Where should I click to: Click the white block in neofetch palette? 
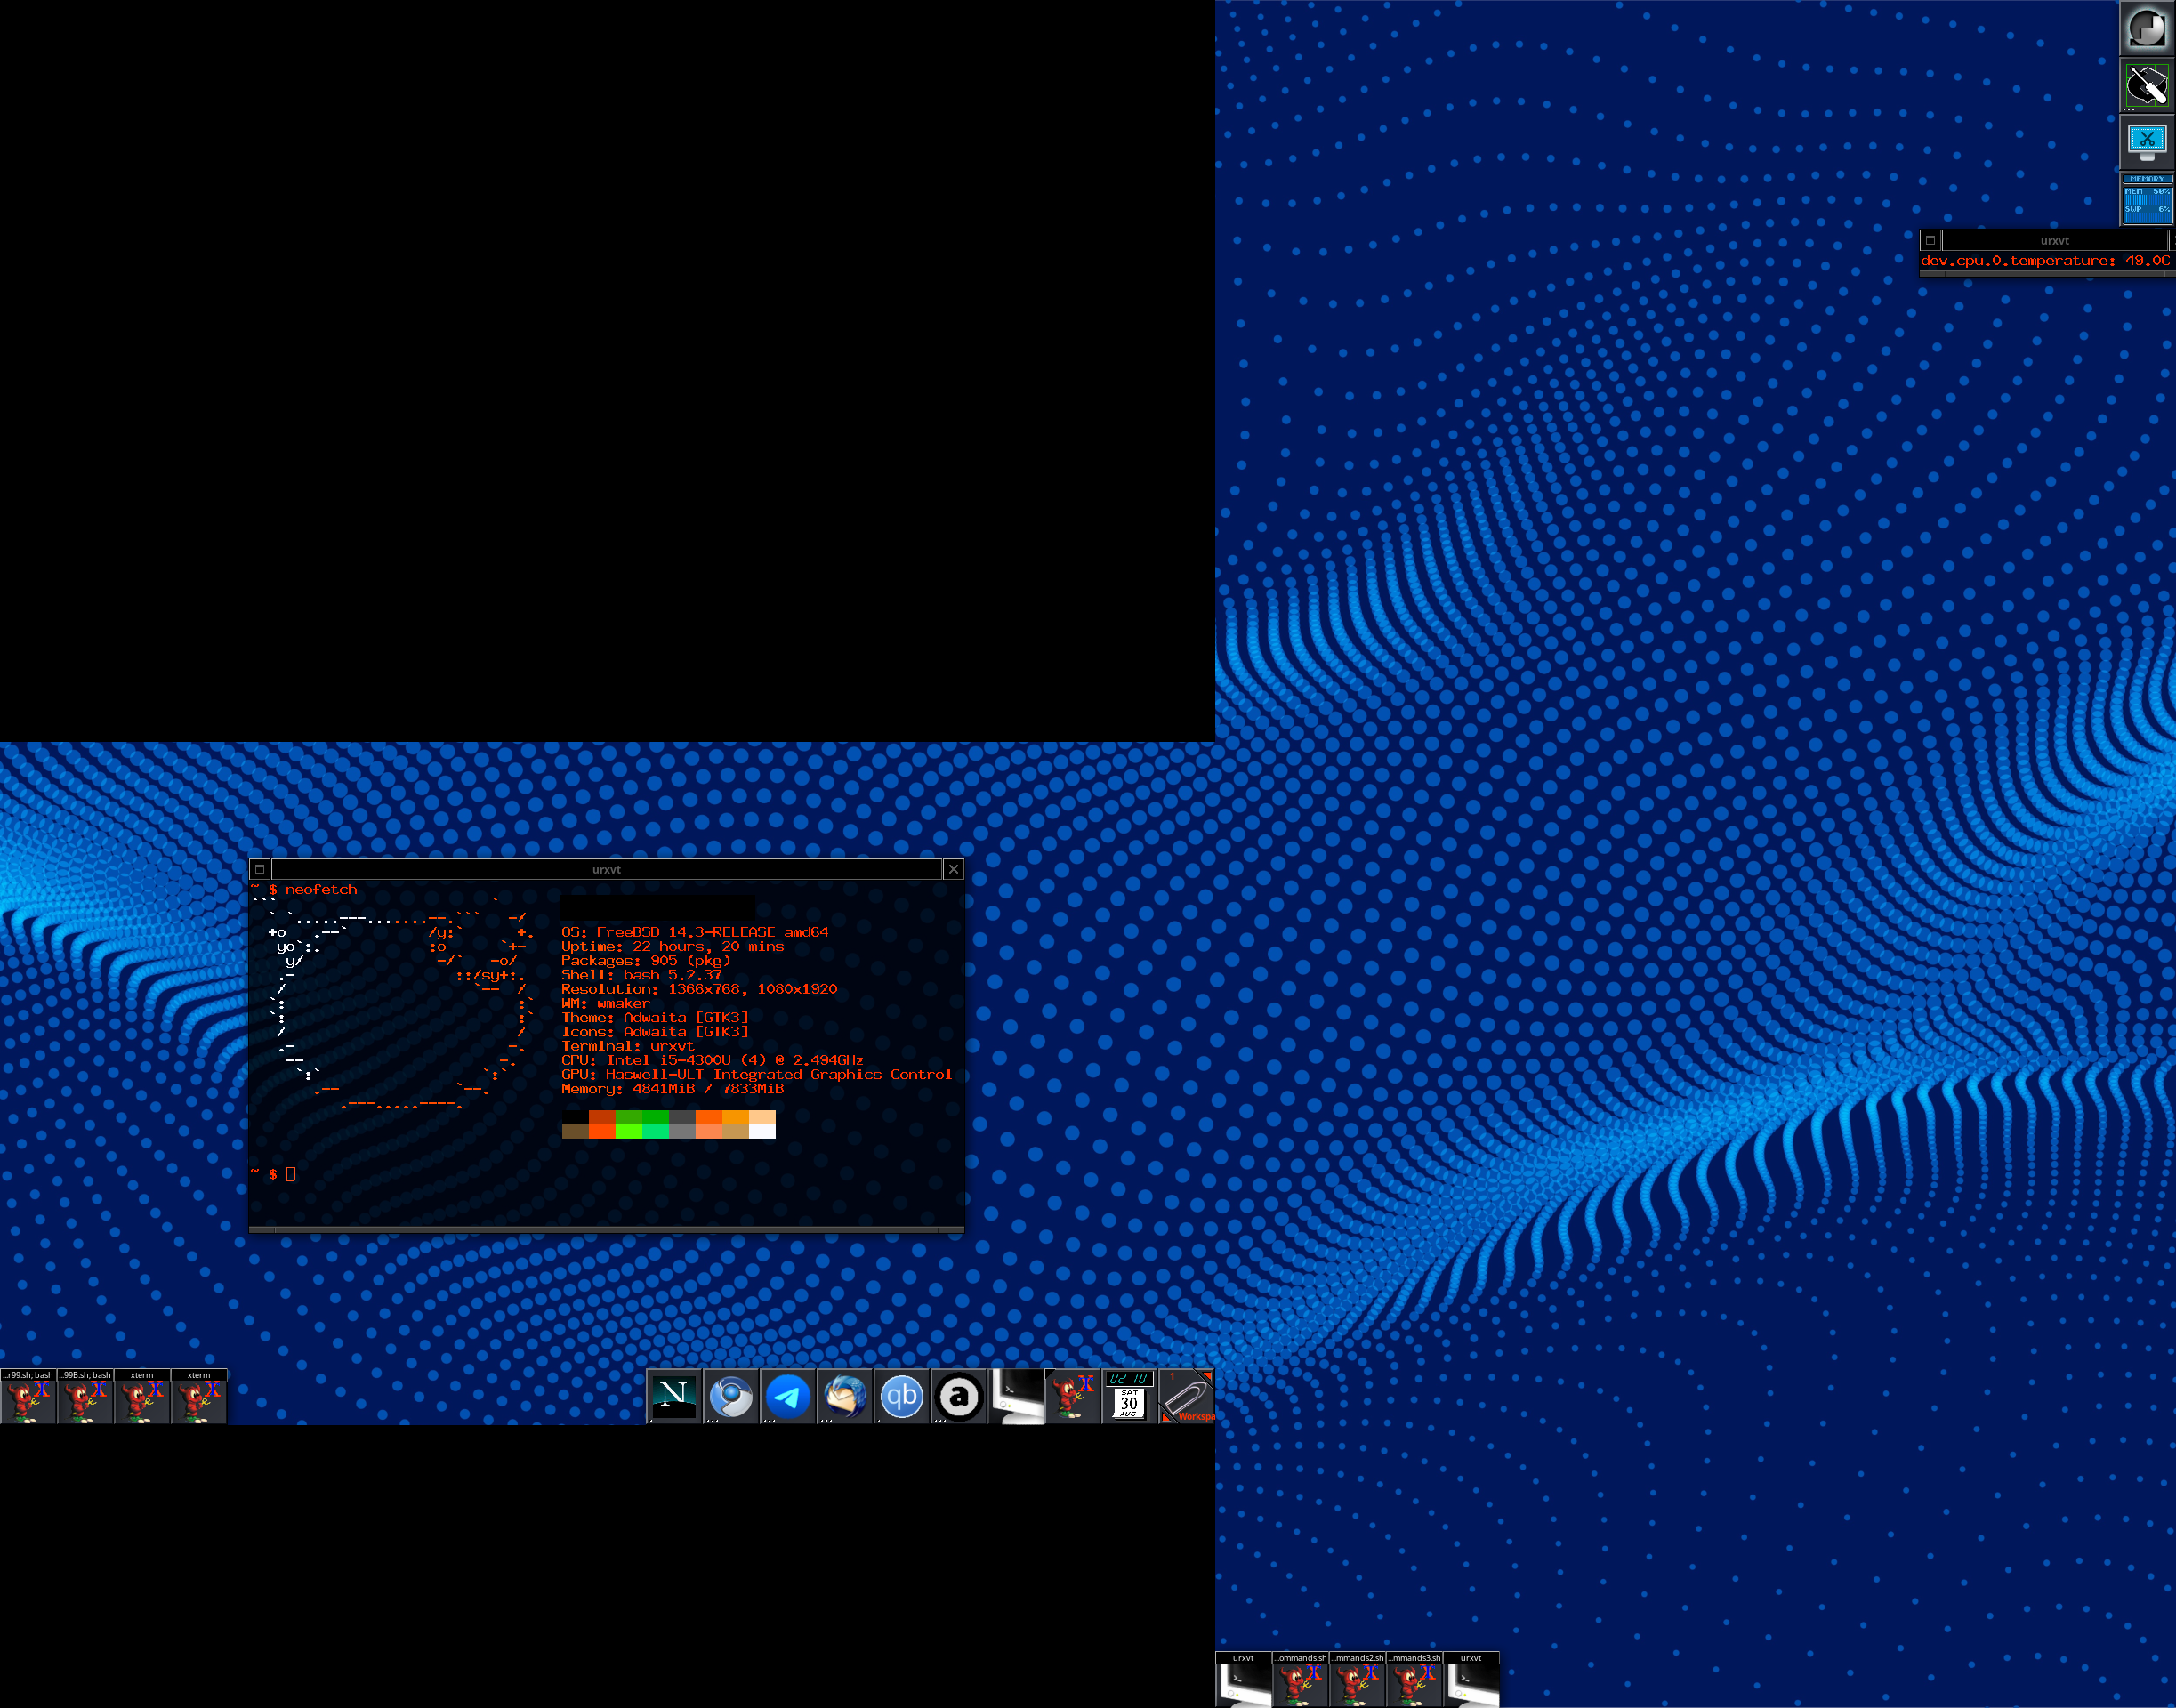tap(762, 1131)
